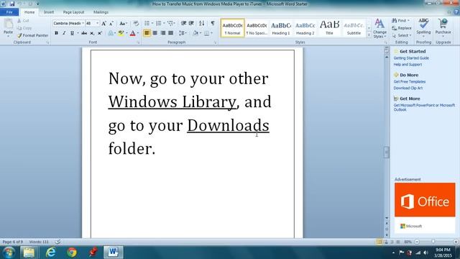Image resolution: width=460 pixels, height=259 pixels.
Task: Decrease the paragraph indent
Action: (184, 23)
